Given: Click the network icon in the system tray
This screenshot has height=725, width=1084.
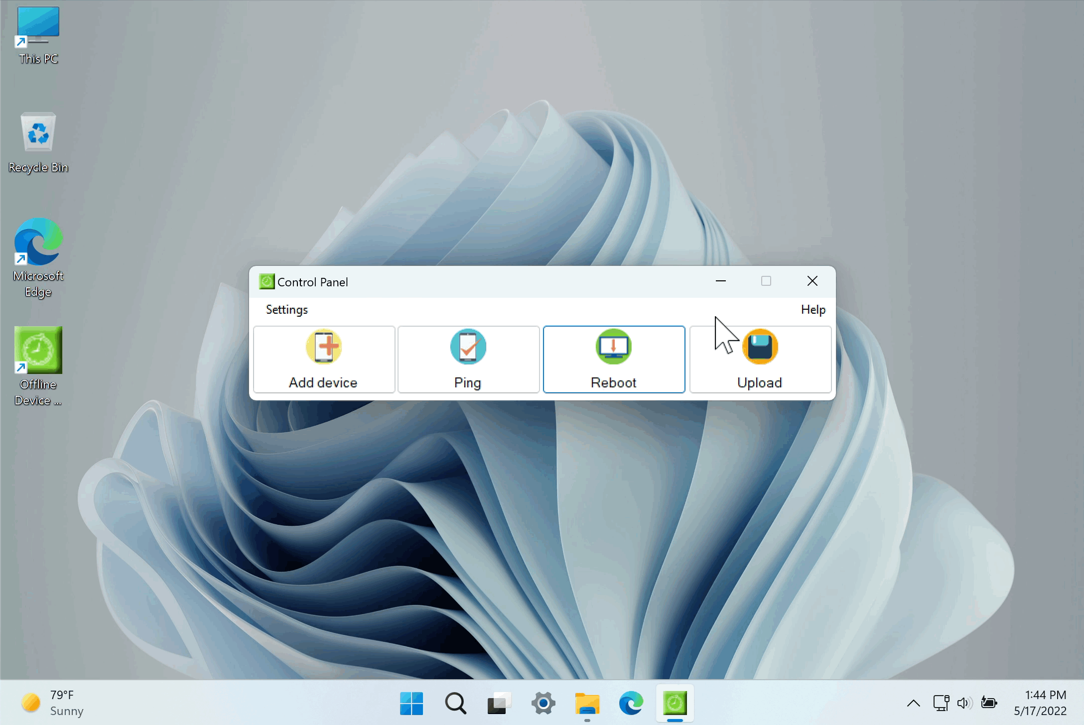Looking at the screenshot, I should coord(941,703).
